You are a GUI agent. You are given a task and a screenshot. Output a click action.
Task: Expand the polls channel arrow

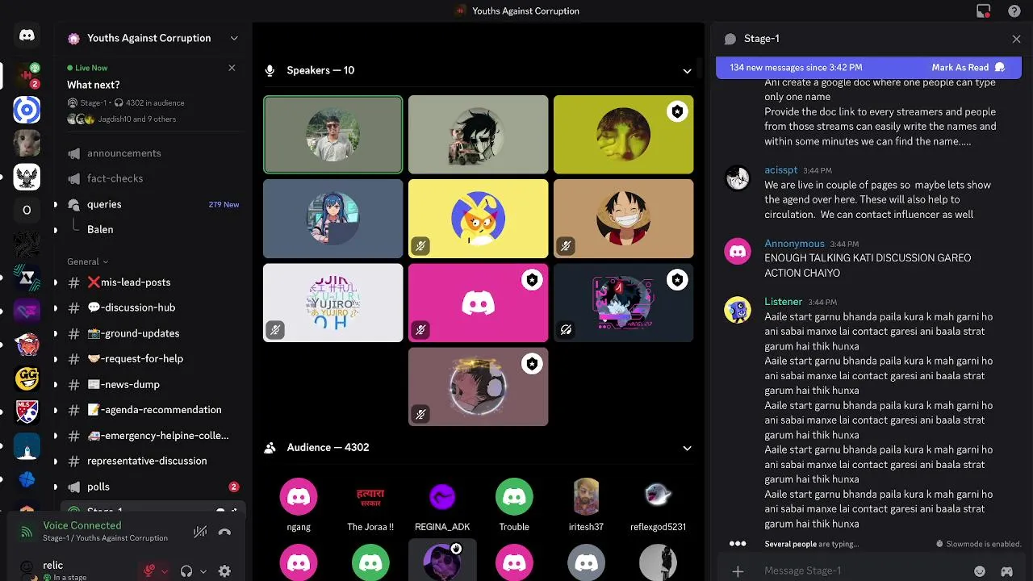click(55, 487)
